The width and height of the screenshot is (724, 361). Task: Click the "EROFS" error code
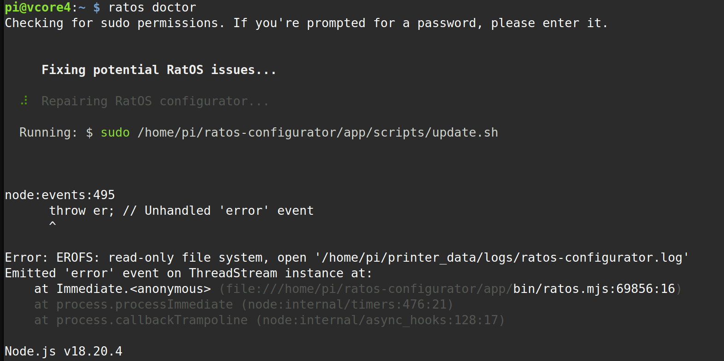tap(75, 258)
